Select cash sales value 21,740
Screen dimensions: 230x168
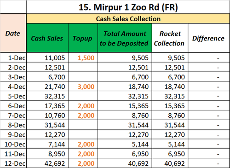(47, 87)
